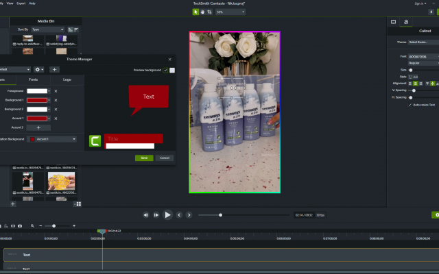Toggle underline text style
This screenshot has width=439, height=274.
pos(410,77)
